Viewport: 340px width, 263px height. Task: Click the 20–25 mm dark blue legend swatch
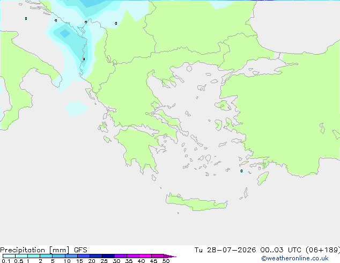(x=96, y=256)
